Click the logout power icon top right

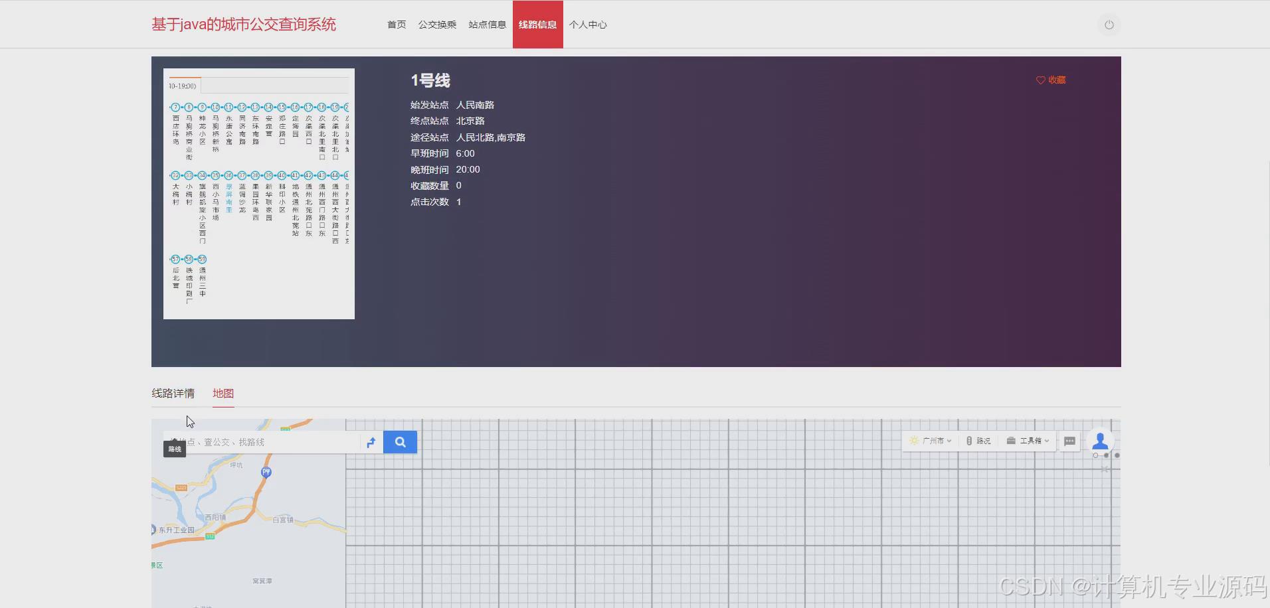(x=1108, y=24)
